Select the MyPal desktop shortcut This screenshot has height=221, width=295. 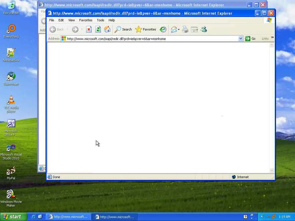click(11, 173)
